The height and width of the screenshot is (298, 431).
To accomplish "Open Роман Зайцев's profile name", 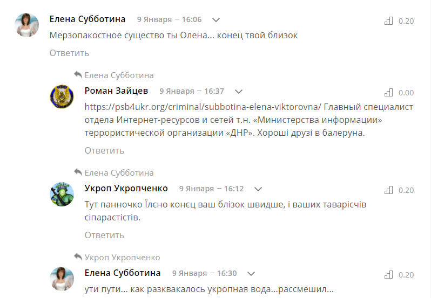I will (116, 91).
